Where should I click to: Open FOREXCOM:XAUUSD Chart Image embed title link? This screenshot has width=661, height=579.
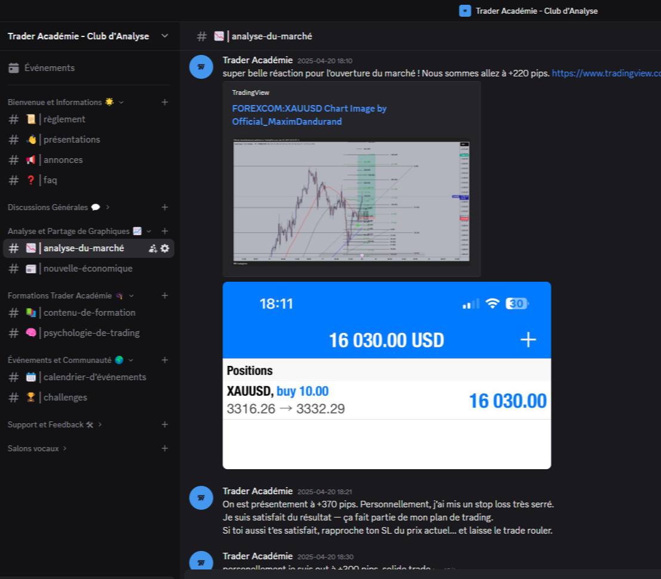[309, 115]
